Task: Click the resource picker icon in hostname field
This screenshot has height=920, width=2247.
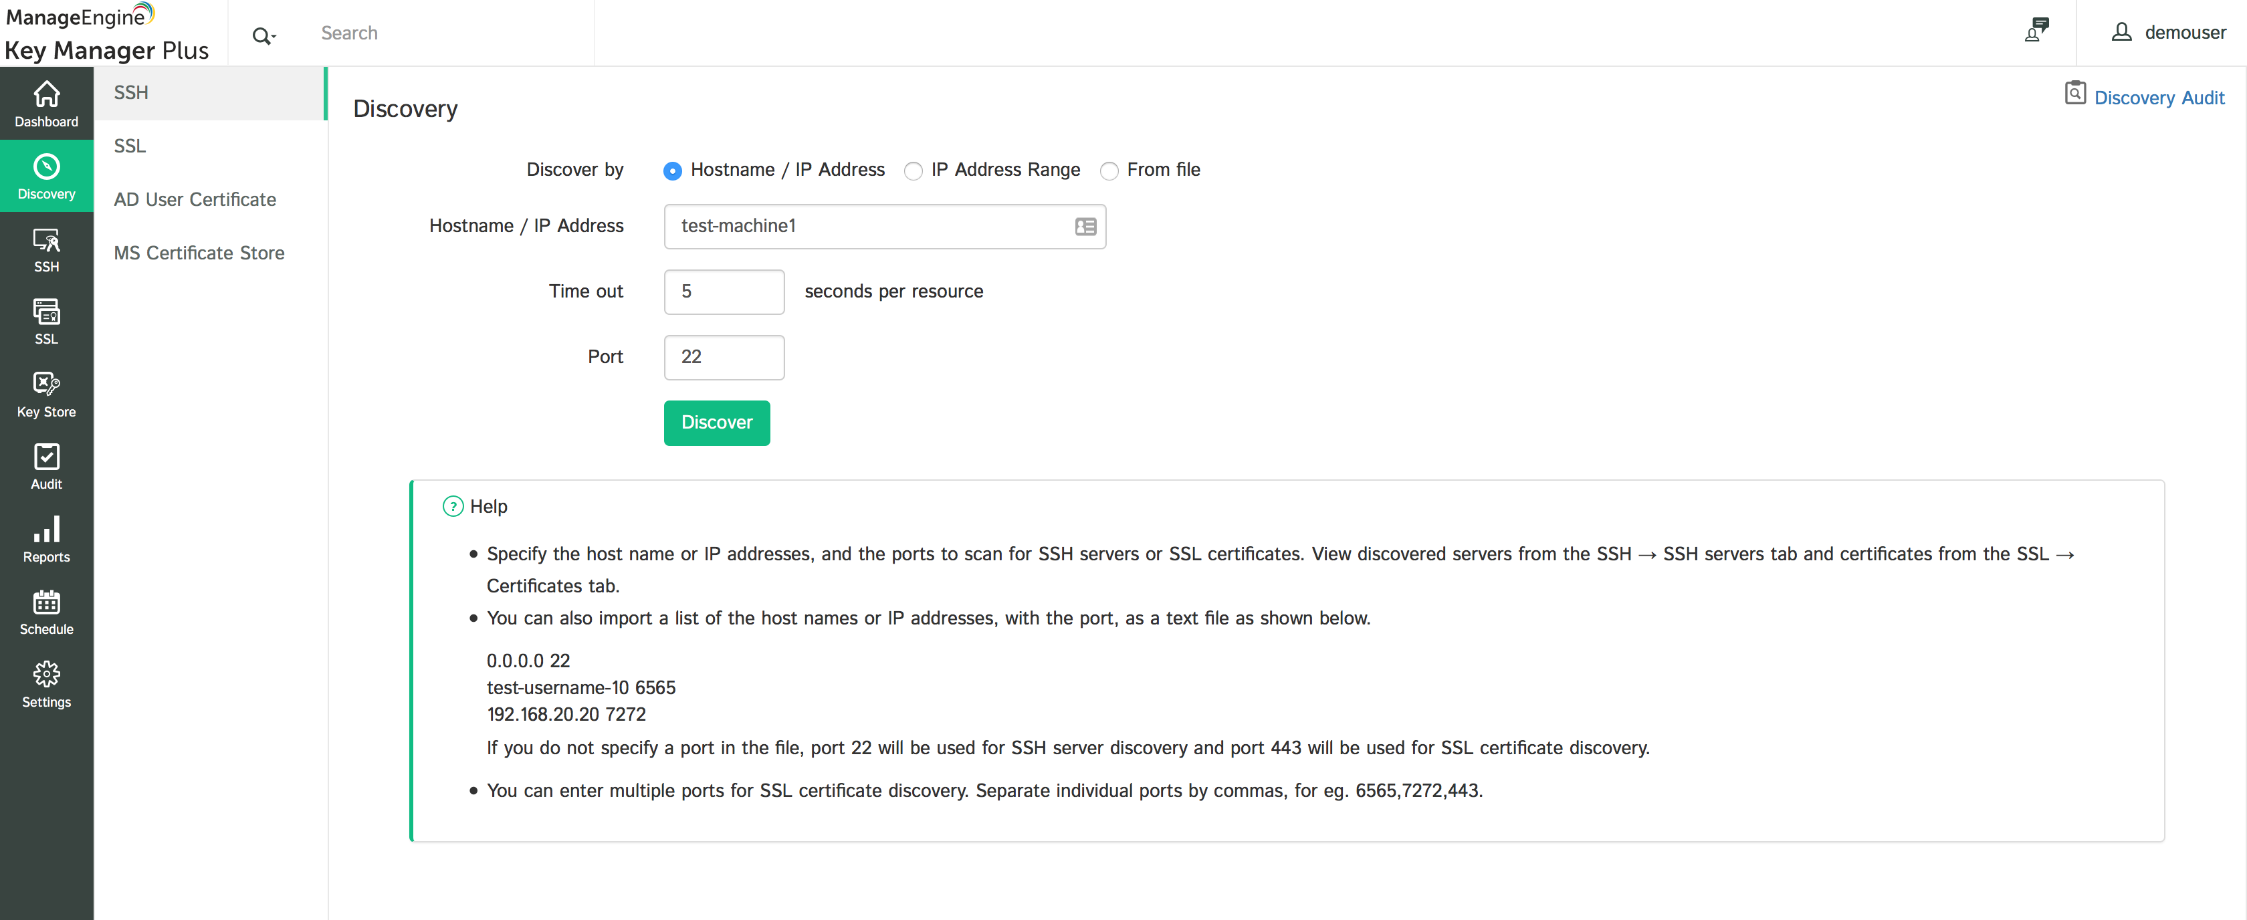Action: tap(1085, 227)
